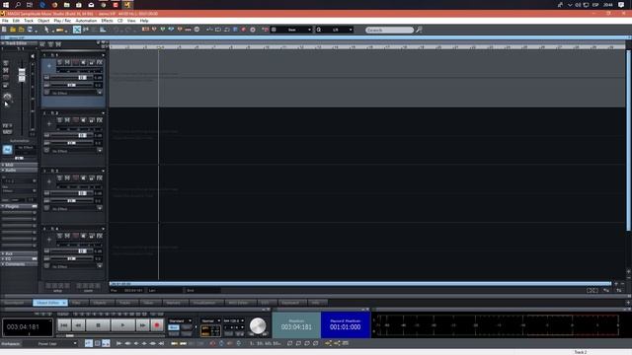The height and width of the screenshot is (355, 632).
Task: Open the Play / Rec menu
Action: 62,21
